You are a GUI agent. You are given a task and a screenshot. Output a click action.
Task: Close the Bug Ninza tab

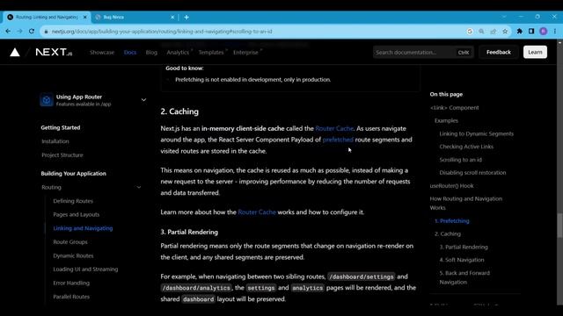(x=172, y=17)
